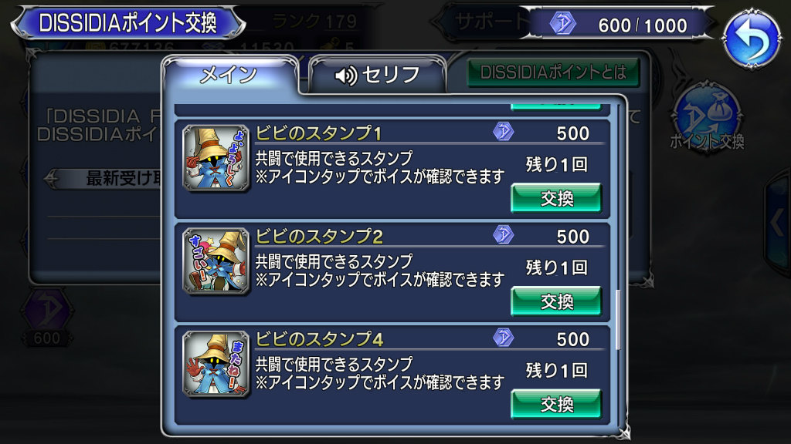
Task: Switch to the メイン tab
Action: click(x=230, y=75)
